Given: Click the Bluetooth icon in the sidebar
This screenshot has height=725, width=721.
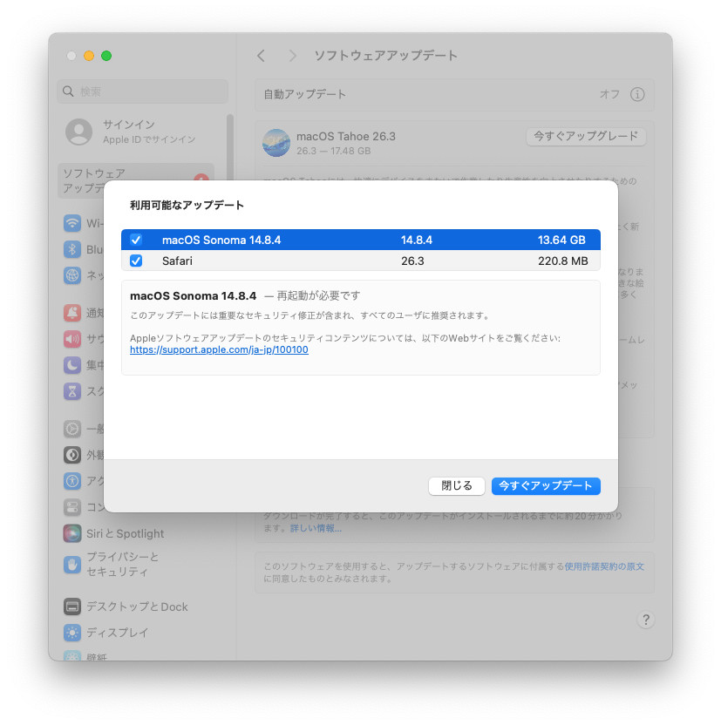Looking at the screenshot, I should (x=73, y=250).
